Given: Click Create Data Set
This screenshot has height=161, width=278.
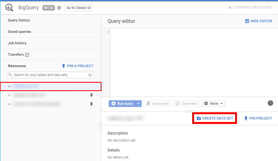Looking at the screenshot, I should (215, 118).
